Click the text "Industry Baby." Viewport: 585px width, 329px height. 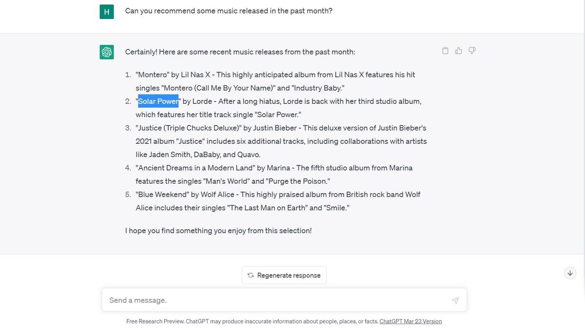(x=318, y=88)
